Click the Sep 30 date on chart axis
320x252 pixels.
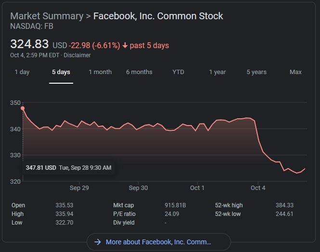(x=138, y=188)
